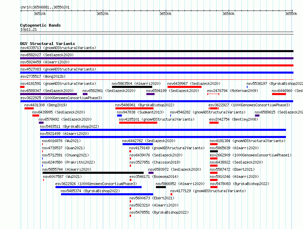Select black bar under nsv5865639 Almarri2020
This screenshot has height=229, width=303.
coord(214,151)
